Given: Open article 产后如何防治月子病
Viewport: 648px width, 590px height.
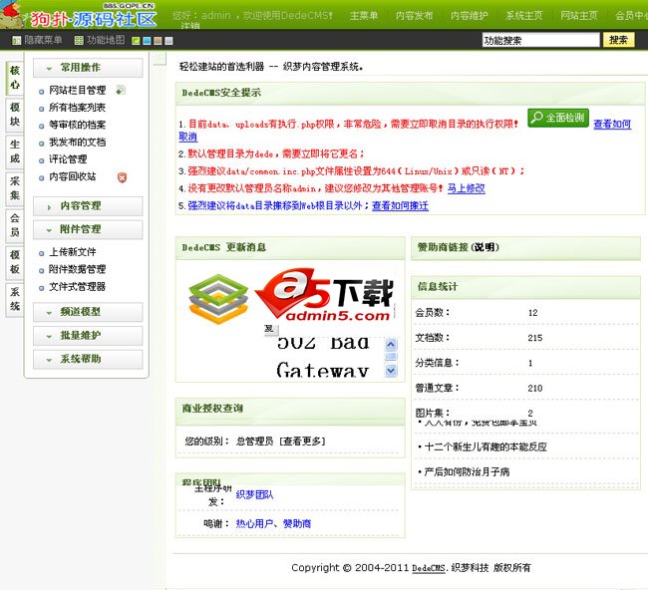Looking at the screenshot, I should [x=467, y=471].
